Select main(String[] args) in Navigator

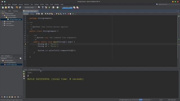coord(12,65)
